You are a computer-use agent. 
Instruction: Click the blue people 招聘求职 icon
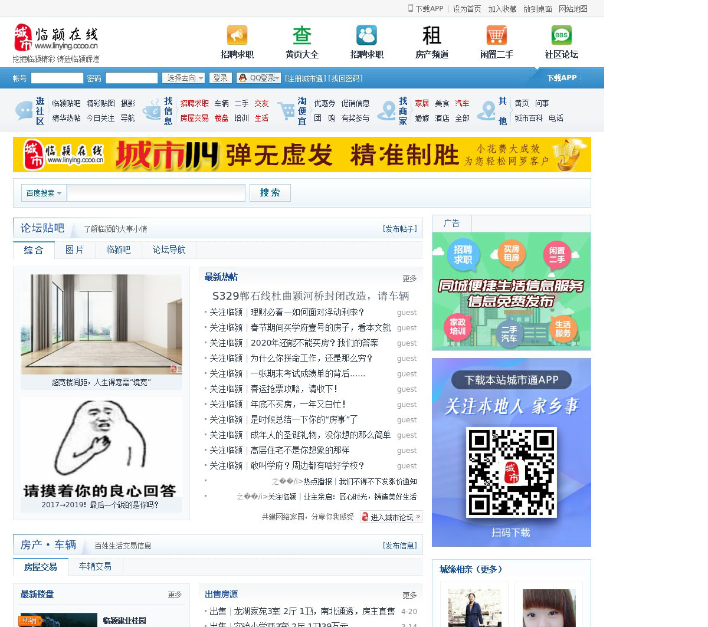click(x=366, y=35)
